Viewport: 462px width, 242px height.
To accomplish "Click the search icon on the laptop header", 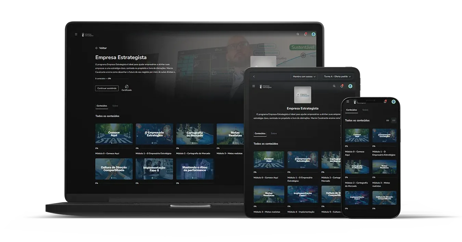I will [298, 34].
